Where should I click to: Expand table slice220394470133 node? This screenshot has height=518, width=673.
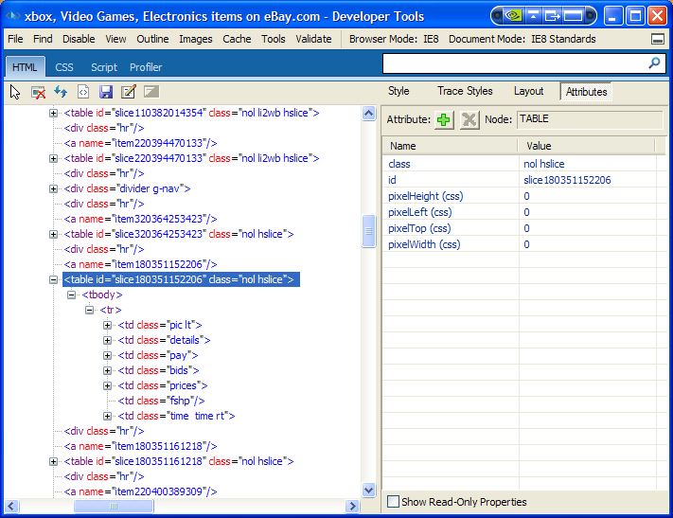53,158
